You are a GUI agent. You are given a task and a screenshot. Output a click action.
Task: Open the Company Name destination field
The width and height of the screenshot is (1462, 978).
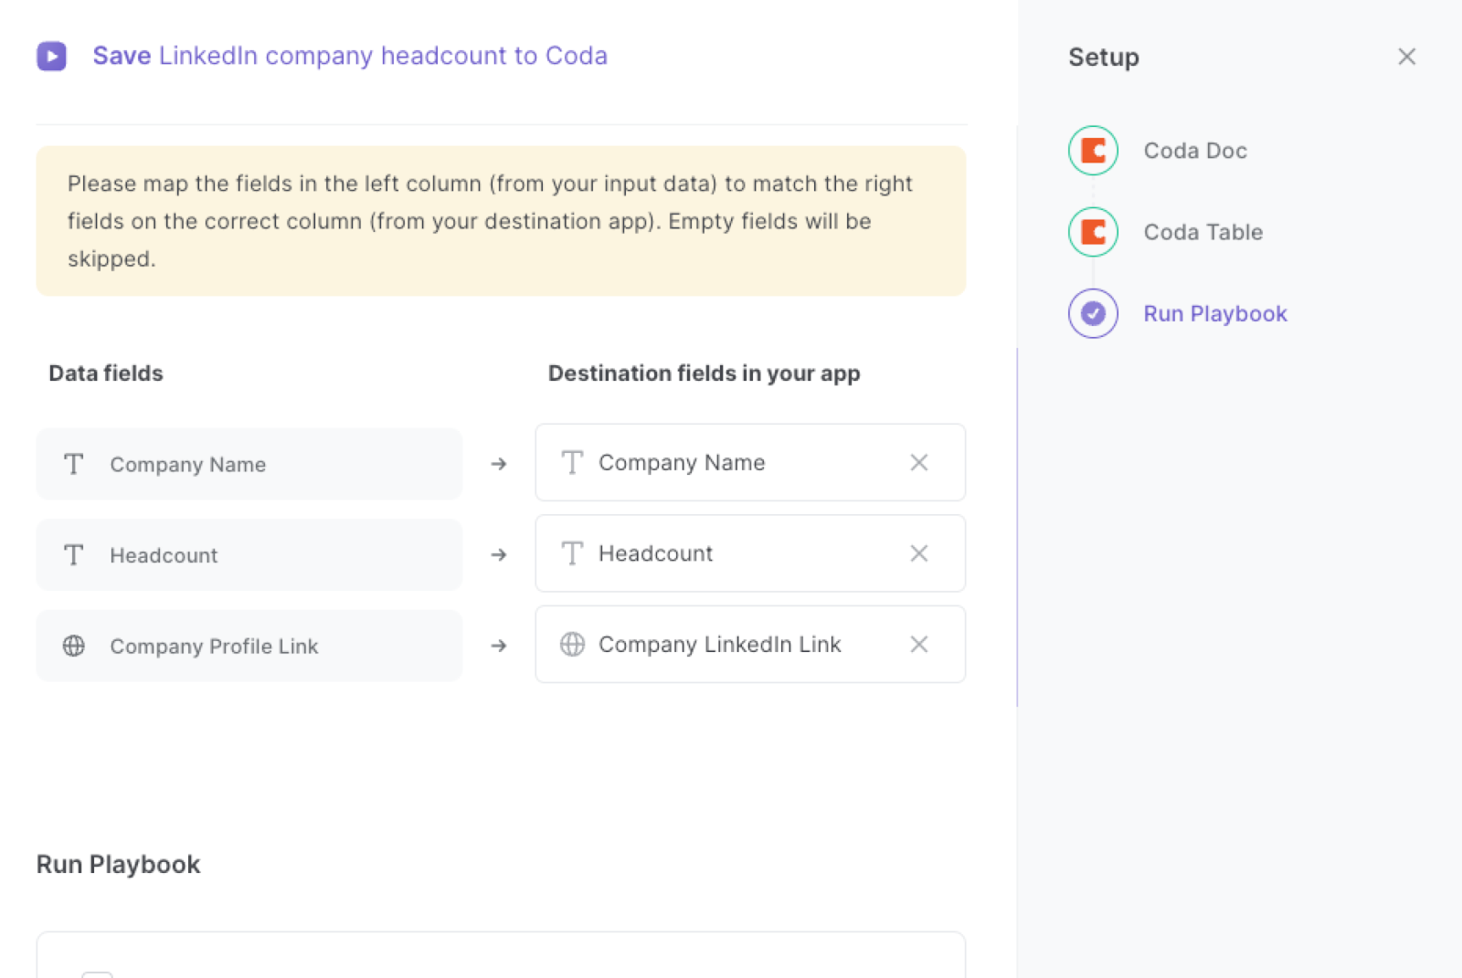(750, 462)
